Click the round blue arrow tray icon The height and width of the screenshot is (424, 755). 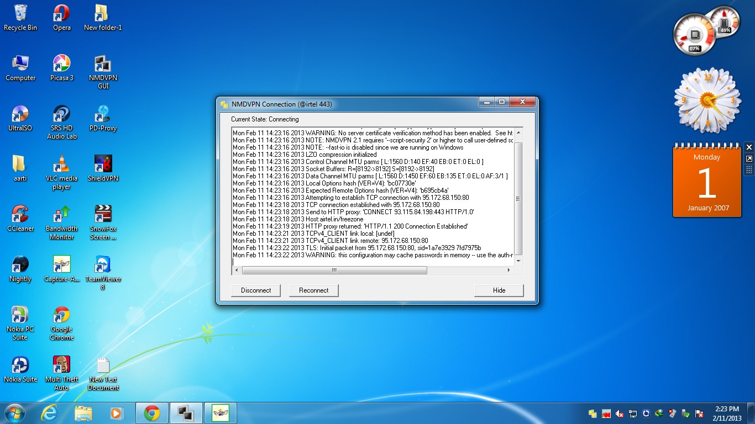point(646,414)
